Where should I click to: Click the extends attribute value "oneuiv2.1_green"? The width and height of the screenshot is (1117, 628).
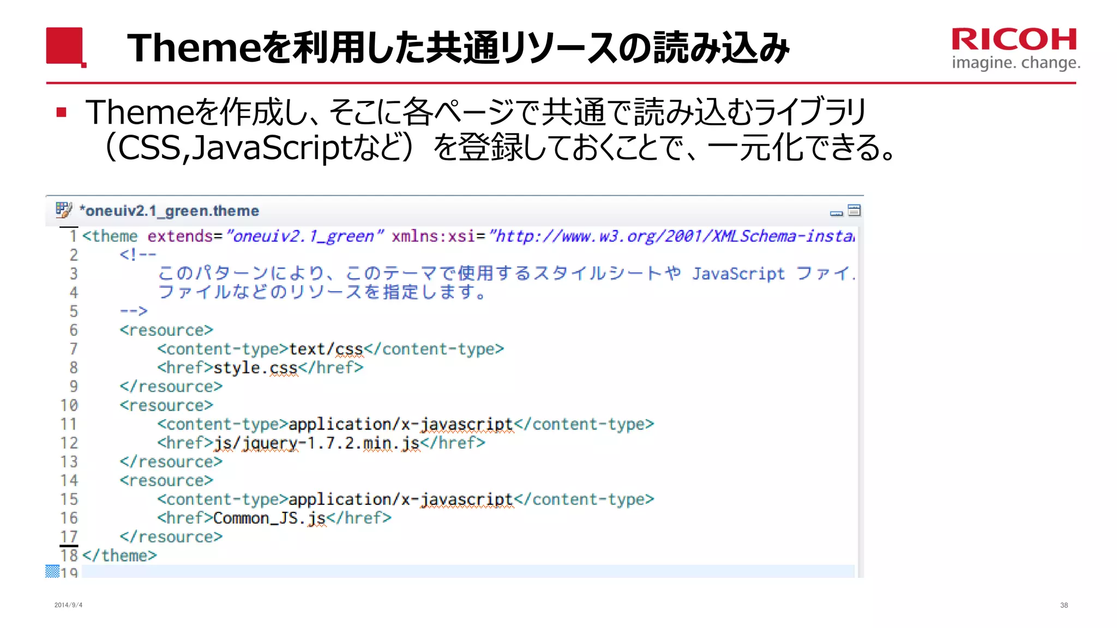(x=305, y=236)
